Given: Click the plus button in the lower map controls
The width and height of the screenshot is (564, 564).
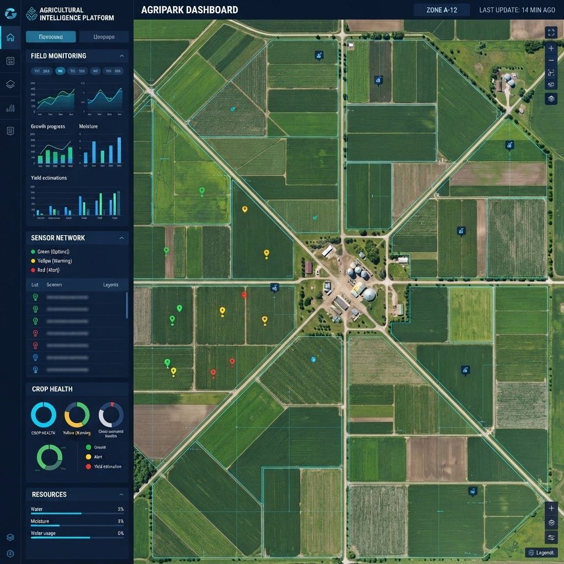Looking at the screenshot, I should pyautogui.click(x=551, y=508).
